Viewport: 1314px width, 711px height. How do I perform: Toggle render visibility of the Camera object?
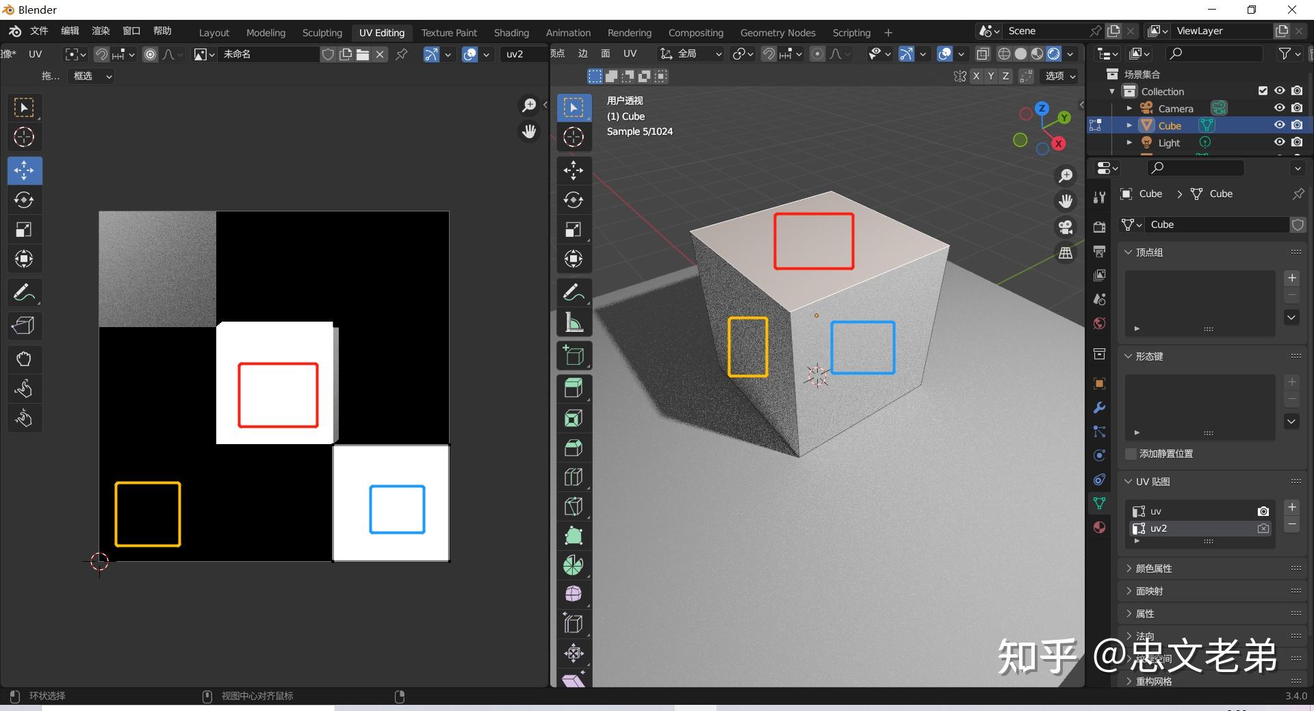click(1296, 107)
